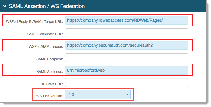Viewport: 211px width, 107px height.
Task: Click the WSFed/SAML Issuer input field
Action: click(x=127, y=45)
